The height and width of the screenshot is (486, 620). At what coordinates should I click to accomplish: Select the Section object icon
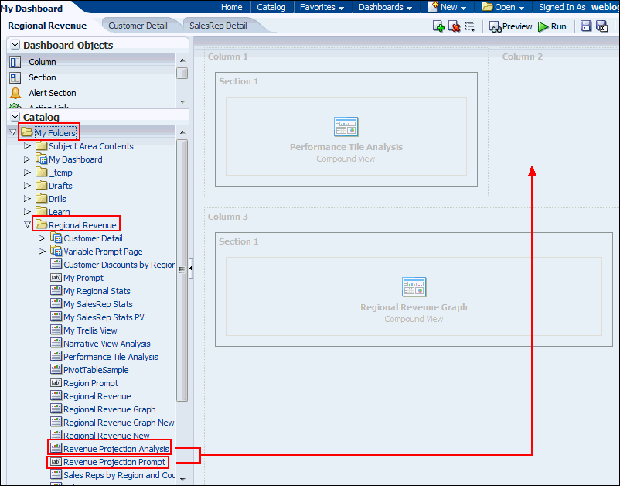pyautogui.click(x=15, y=77)
